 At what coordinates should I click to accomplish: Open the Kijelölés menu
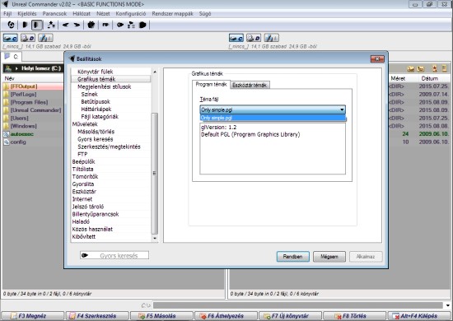coord(27,13)
